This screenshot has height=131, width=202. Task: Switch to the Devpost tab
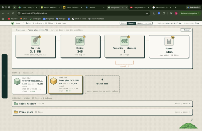(95, 7)
